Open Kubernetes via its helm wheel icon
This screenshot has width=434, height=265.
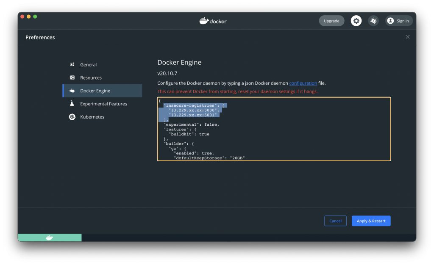pyautogui.click(x=72, y=117)
